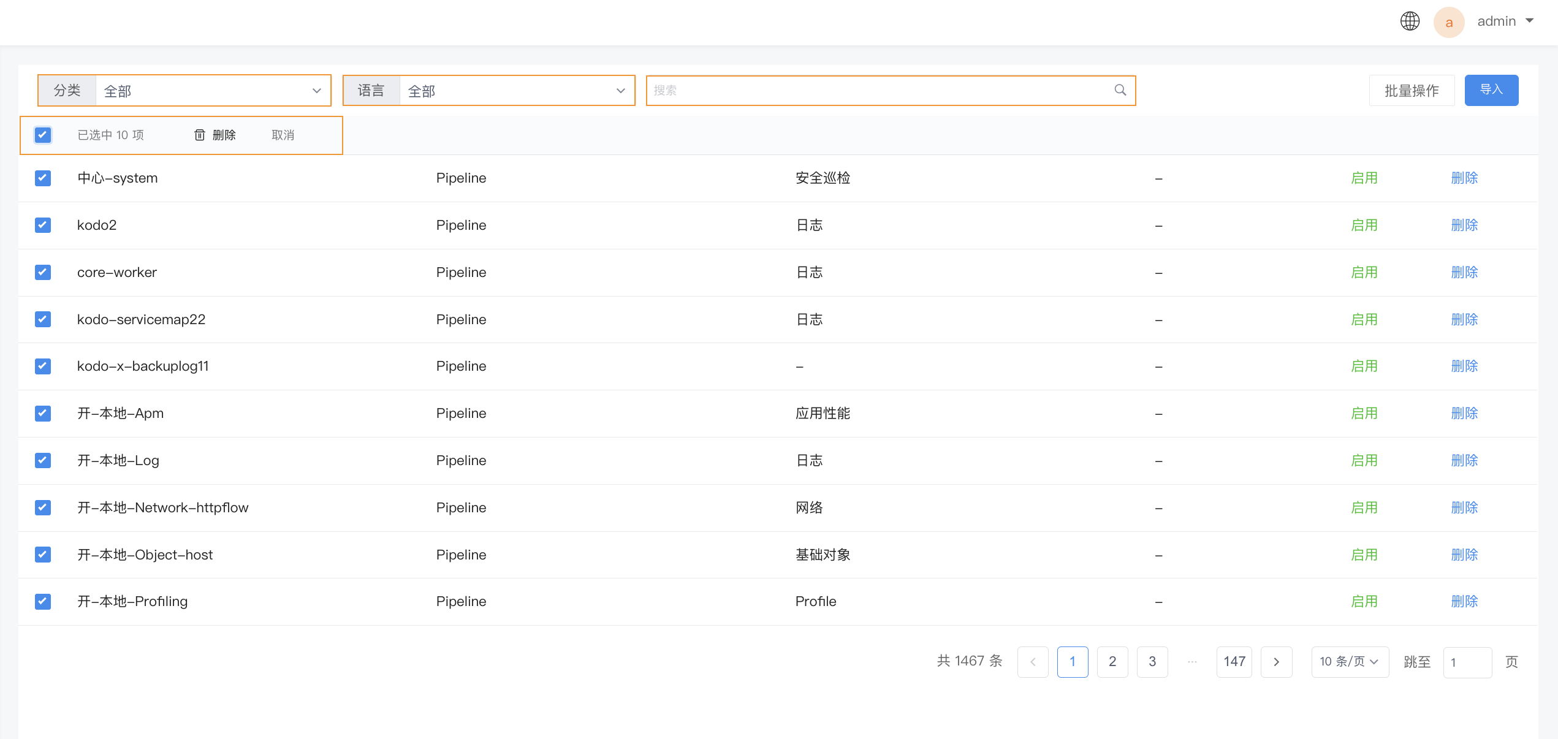Uncheck the 开-本地-Network-httpflow row checkbox
Screen dimensions: 1558x739
click(x=43, y=507)
